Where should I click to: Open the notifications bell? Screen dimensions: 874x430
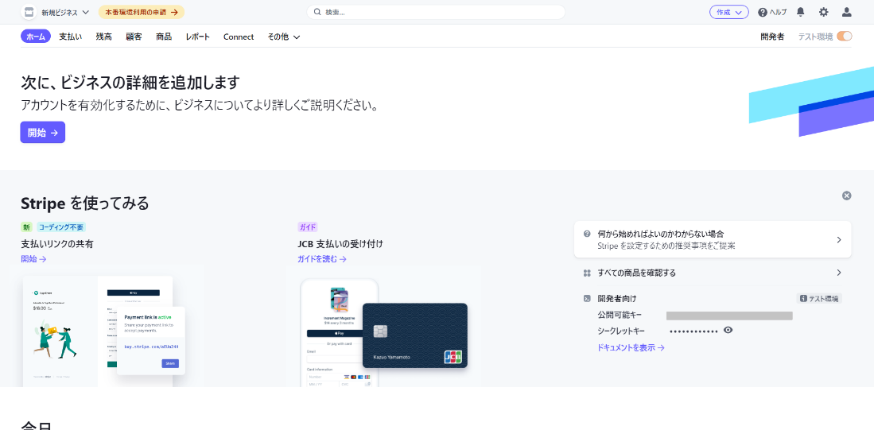pyautogui.click(x=800, y=12)
